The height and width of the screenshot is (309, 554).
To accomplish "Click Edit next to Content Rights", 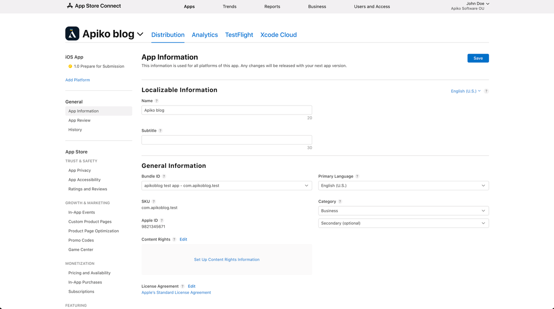I will pos(183,239).
